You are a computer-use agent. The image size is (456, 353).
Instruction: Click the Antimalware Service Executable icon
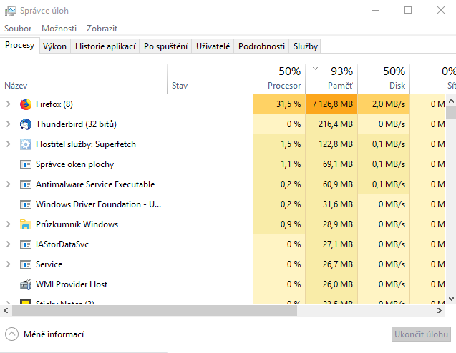click(26, 184)
